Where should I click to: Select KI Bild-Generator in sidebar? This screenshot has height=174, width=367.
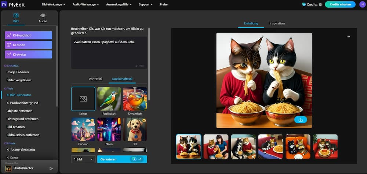(x=19, y=95)
